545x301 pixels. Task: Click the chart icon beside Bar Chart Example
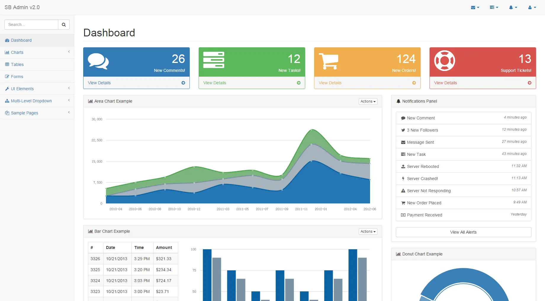[90, 231]
